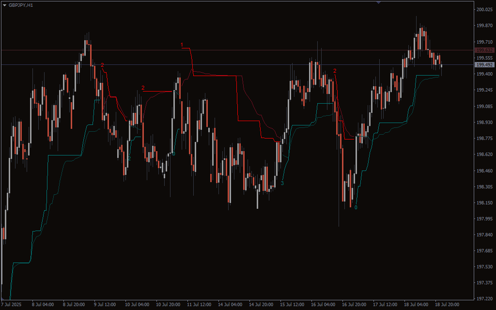Select the gray 199.492 current price tag
Viewport: 496px width, 310px height.
click(484, 64)
